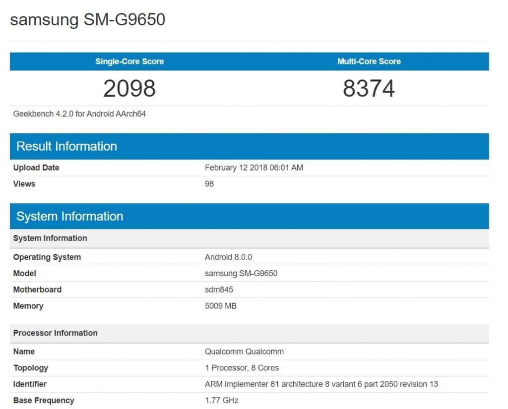Click the samsung SM-G9650 page title

tap(87, 20)
